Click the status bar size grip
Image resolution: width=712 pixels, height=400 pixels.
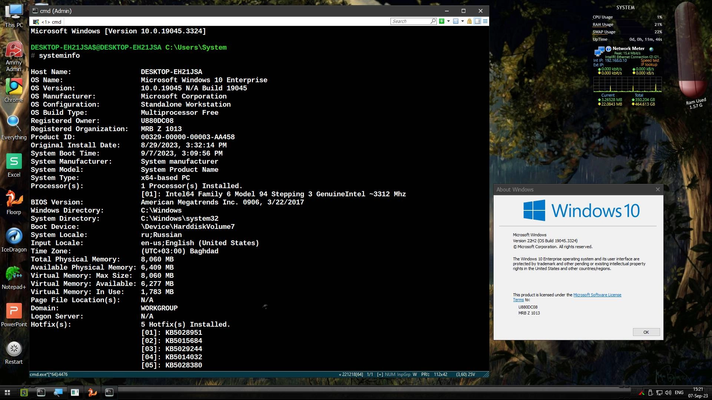(x=485, y=374)
